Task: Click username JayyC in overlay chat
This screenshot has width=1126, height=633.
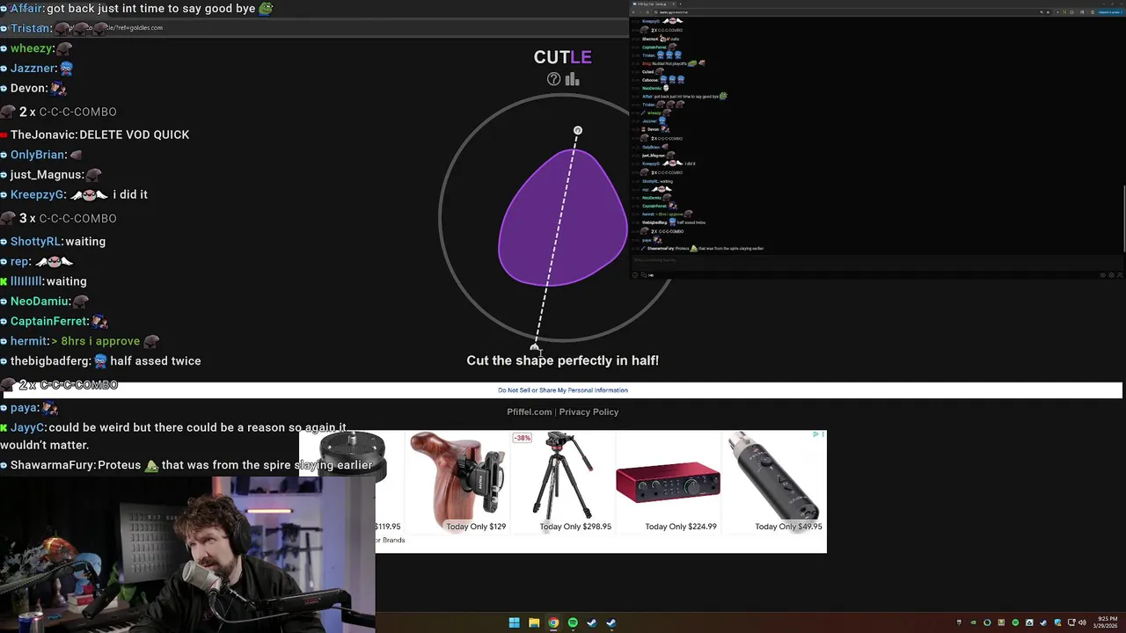Action: pos(27,427)
